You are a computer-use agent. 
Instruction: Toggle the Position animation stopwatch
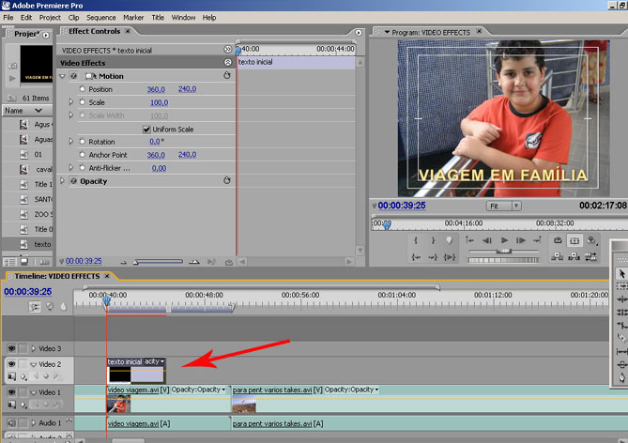[x=82, y=89]
